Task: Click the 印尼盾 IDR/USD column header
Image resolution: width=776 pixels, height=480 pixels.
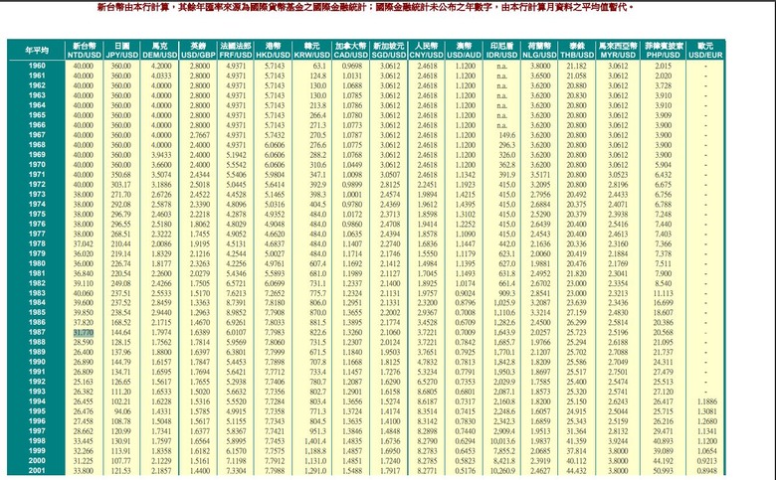Action: (501, 51)
